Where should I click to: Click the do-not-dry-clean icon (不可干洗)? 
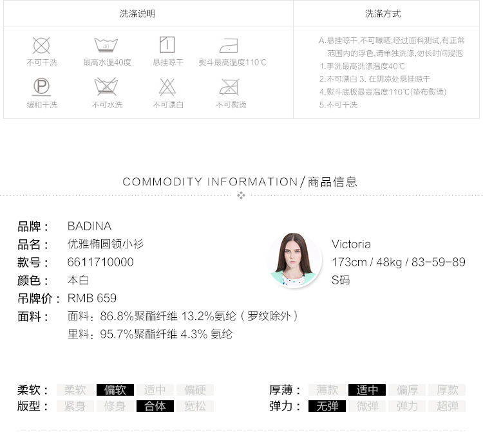tap(42, 45)
